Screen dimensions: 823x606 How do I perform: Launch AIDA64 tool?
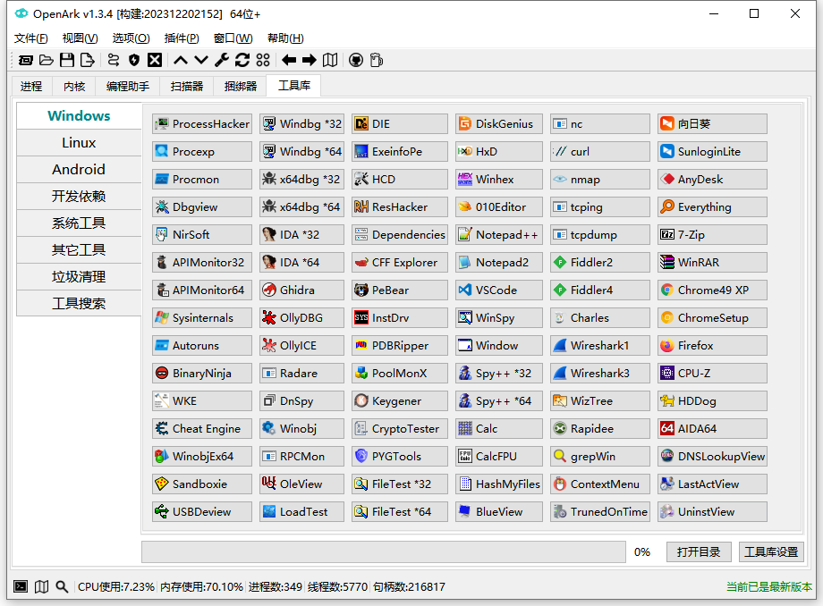pos(712,429)
